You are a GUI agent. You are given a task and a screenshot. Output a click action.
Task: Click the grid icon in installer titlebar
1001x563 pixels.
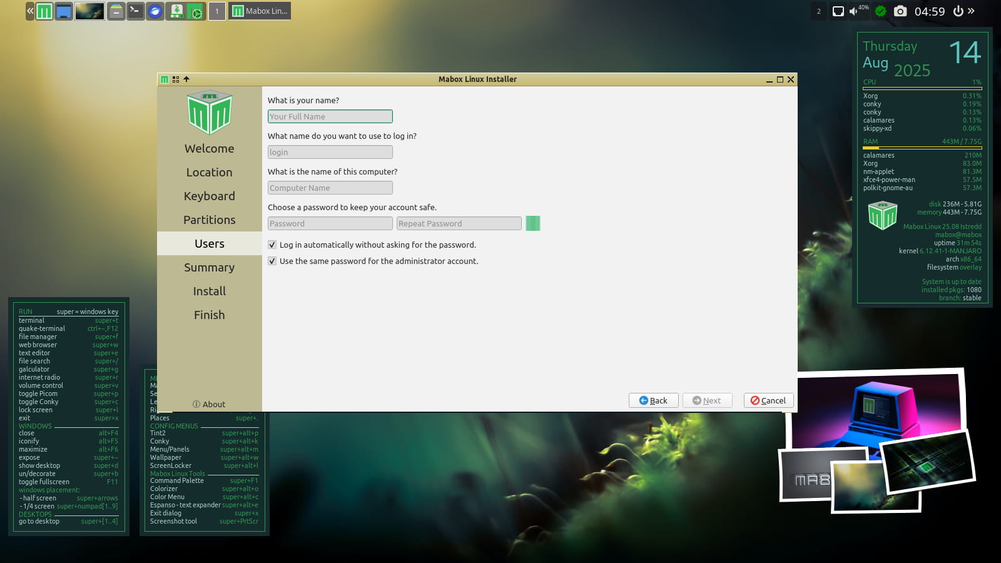point(176,79)
